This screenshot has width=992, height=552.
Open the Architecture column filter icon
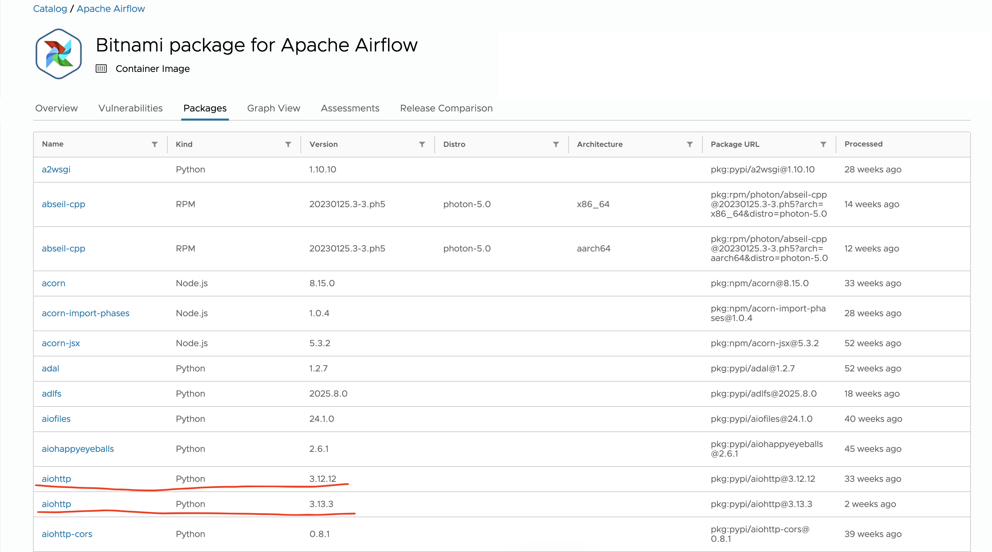tap(690, 144)
